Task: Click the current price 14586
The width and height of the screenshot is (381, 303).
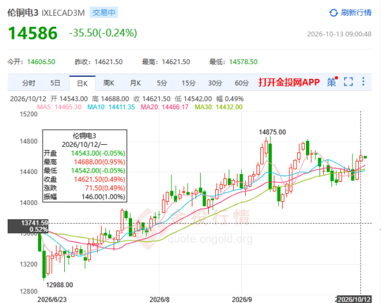Action: click(x=33, y=33)
